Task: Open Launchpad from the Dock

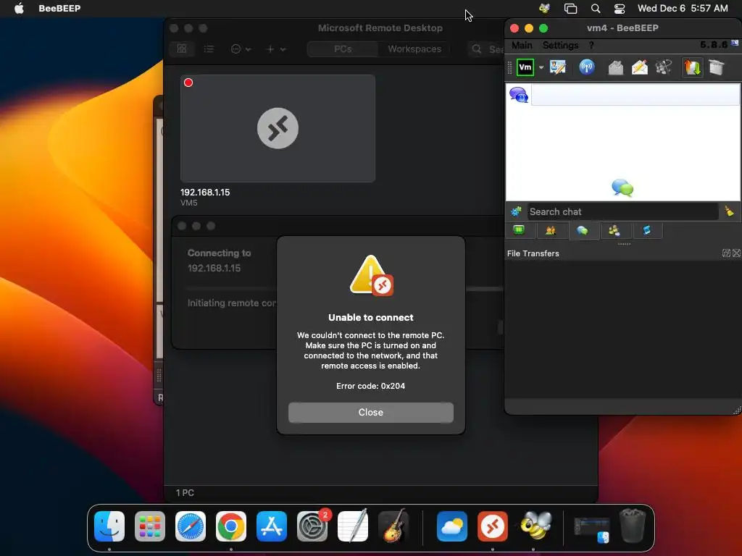Action: click(150, 526)
